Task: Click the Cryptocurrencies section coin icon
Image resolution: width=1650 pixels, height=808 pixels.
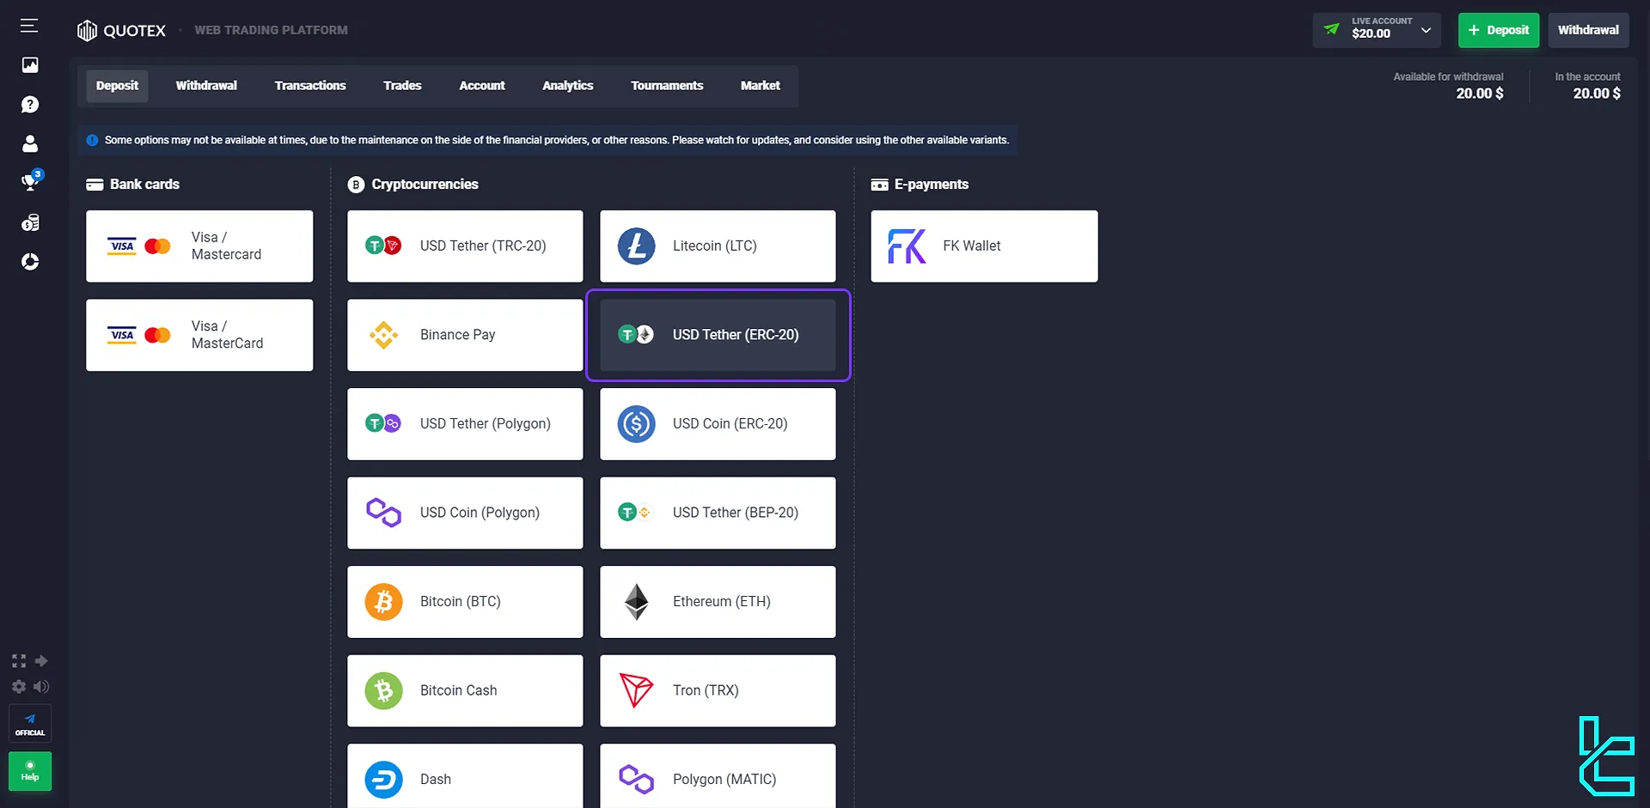Action: point(356,185)
